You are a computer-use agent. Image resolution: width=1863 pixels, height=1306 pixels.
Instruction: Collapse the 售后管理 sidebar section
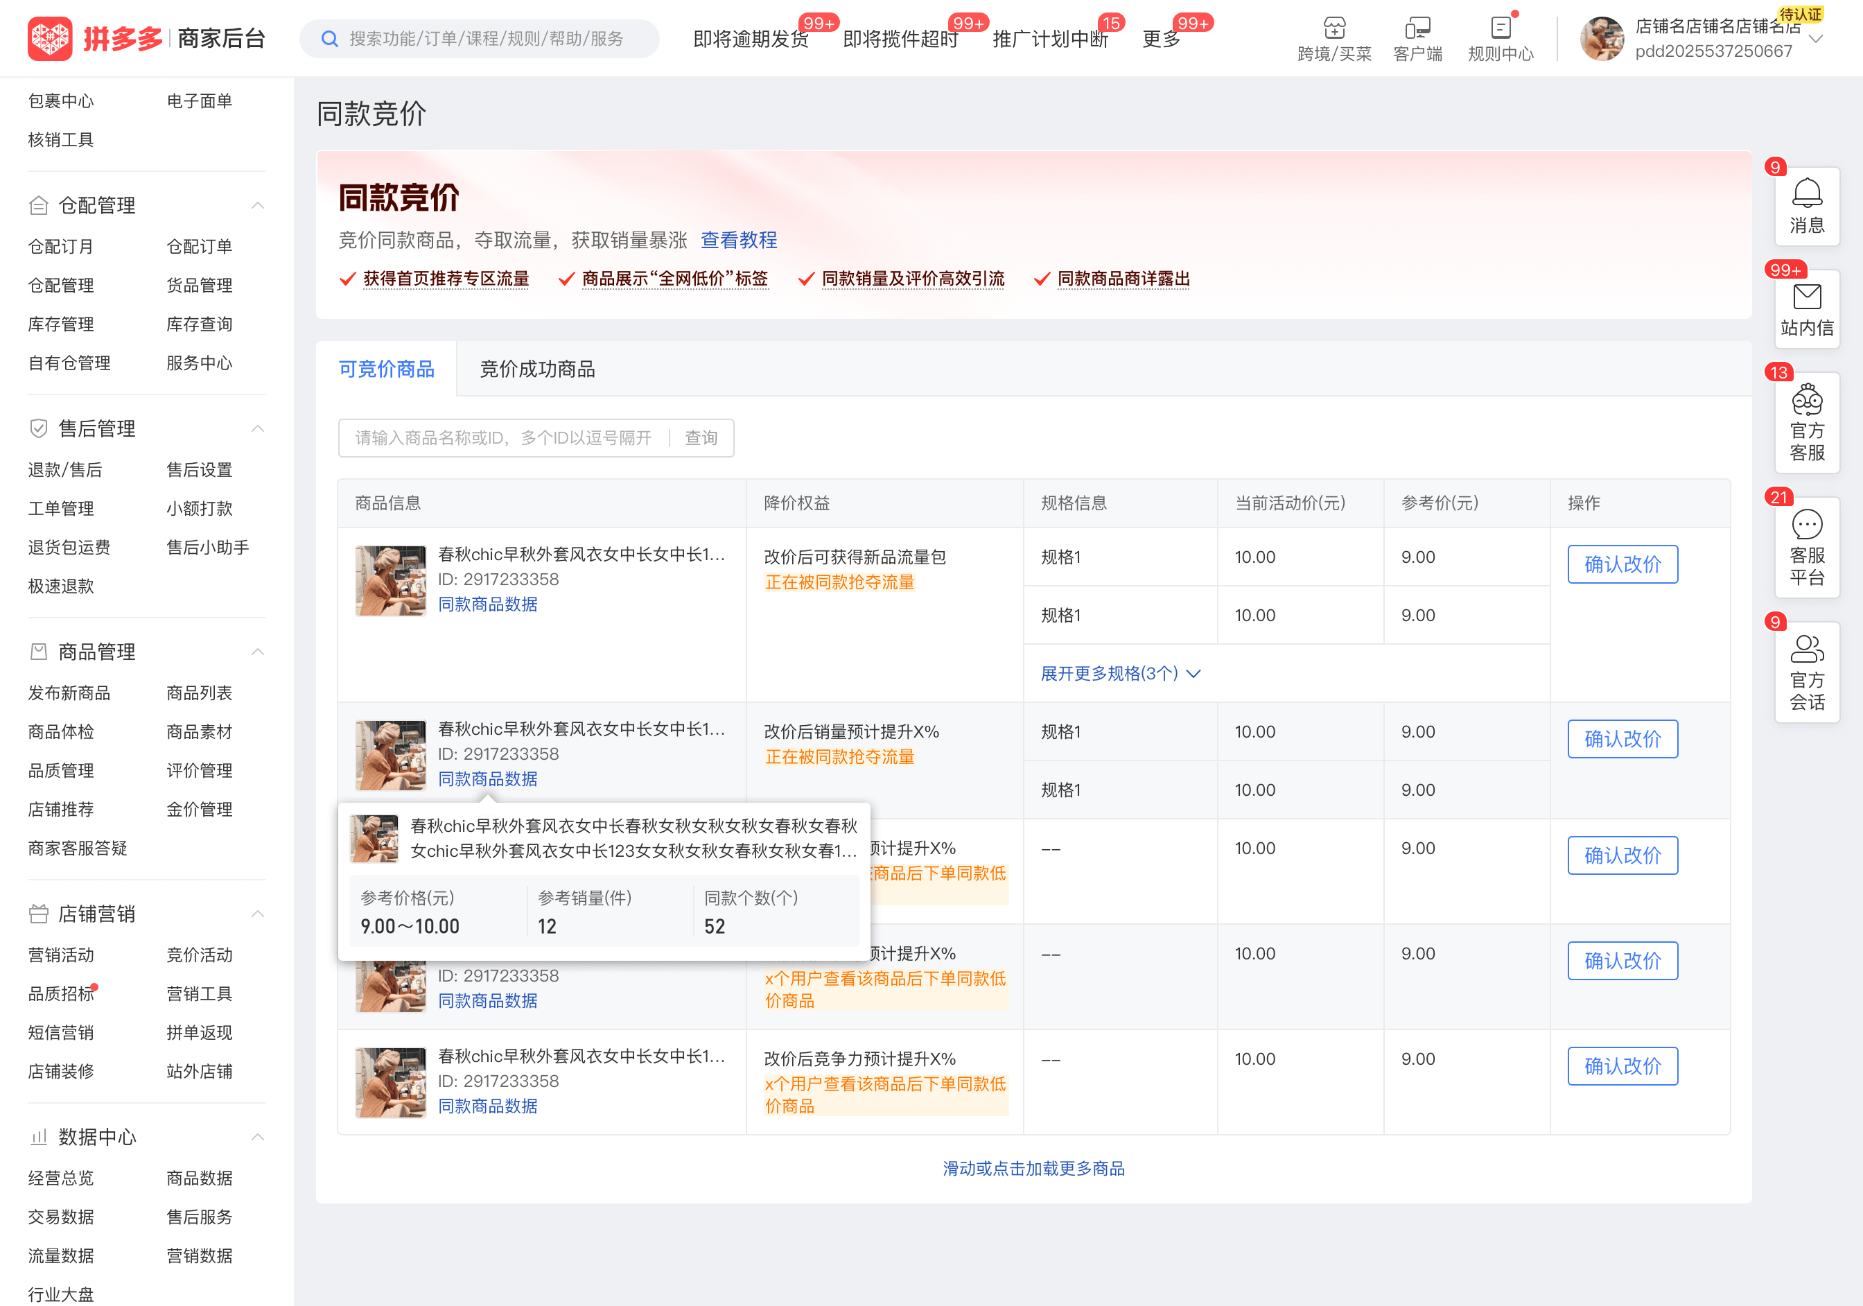point(258,428)
